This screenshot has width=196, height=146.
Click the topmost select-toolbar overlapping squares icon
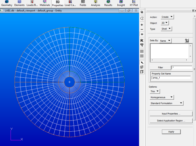click(x=142, y=12)
